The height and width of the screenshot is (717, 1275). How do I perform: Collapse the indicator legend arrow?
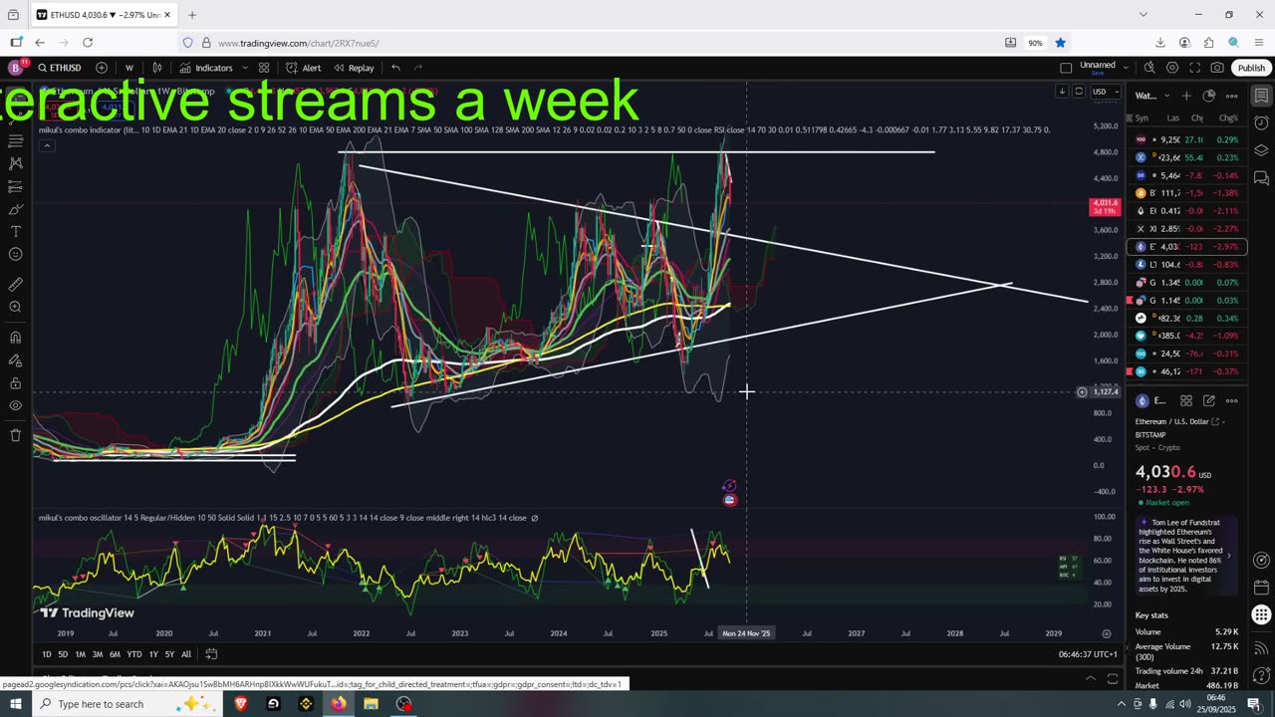pos(46,146)
